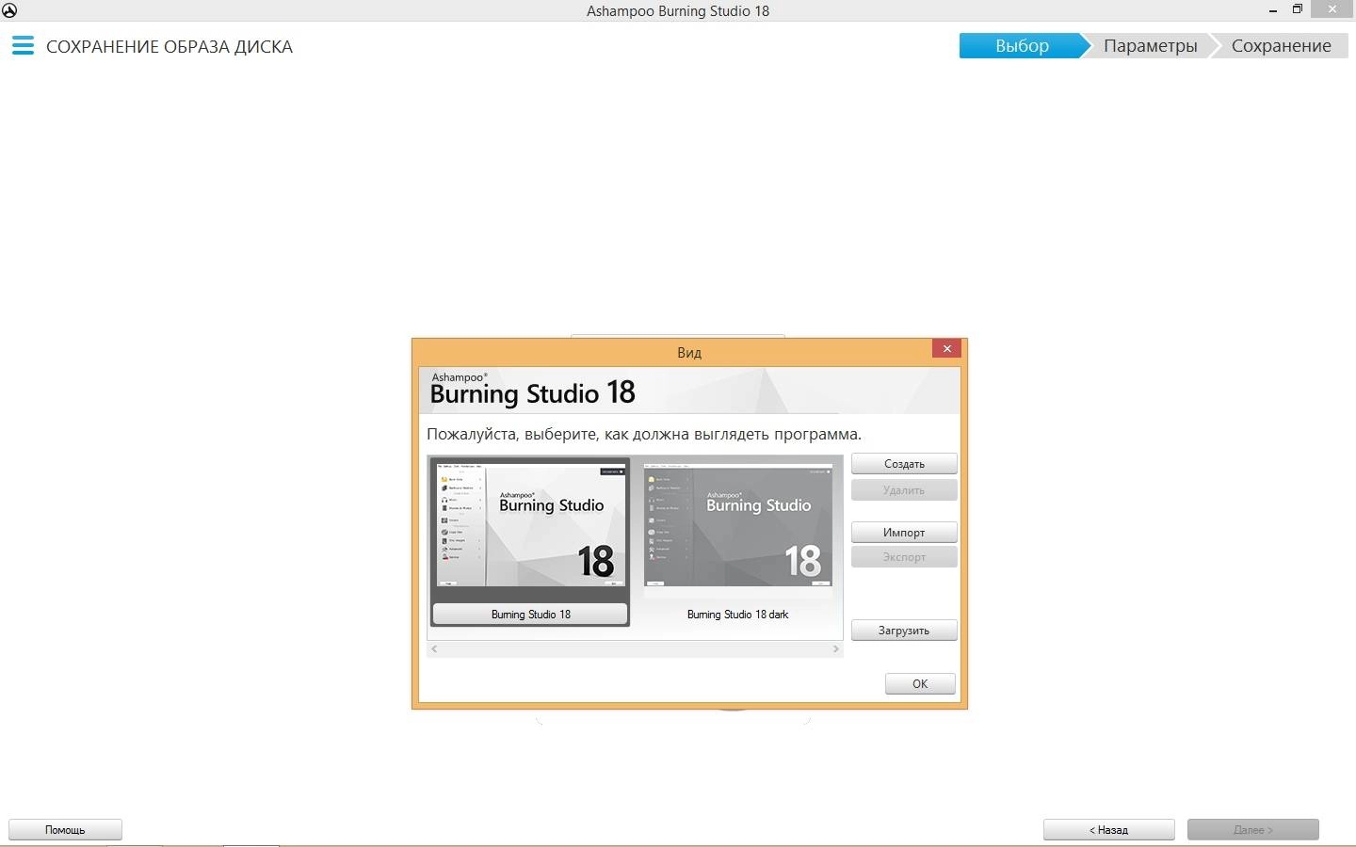This screenshot has width=1356, height=847.
Task: Click the Импорт button
Action: [904, 533]
